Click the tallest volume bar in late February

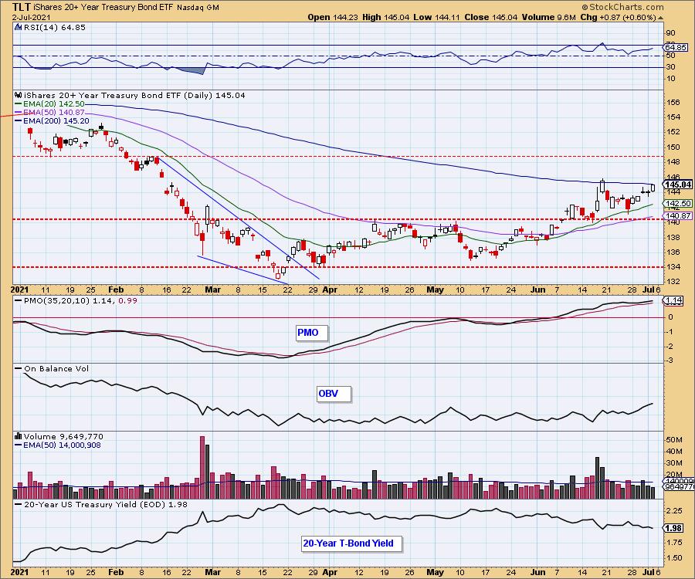click(x=202, y=467)
